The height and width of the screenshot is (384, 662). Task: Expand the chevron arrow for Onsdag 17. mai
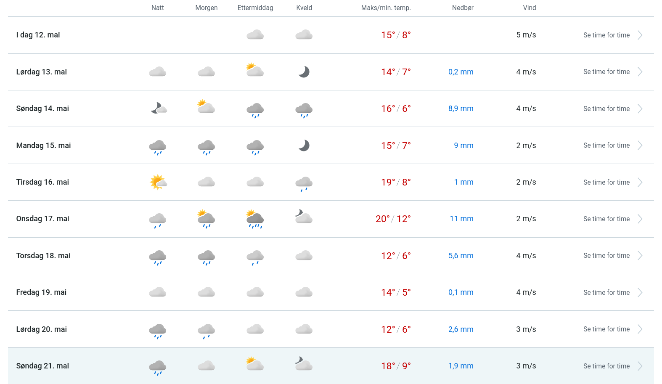640,219
